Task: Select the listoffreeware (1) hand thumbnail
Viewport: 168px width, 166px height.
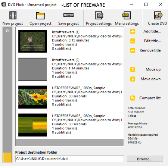Action: 32,41
